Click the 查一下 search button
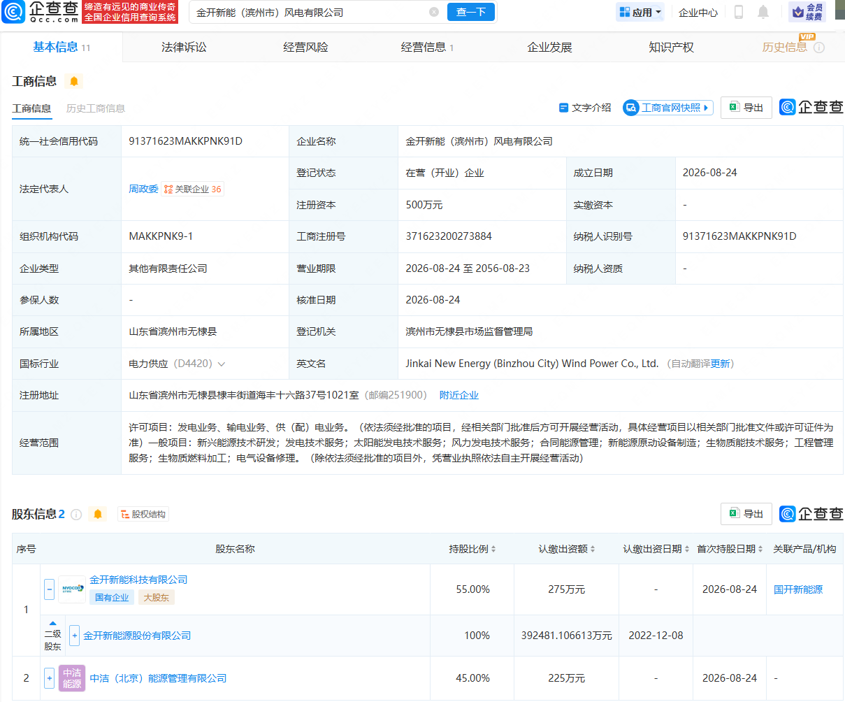 471,12
